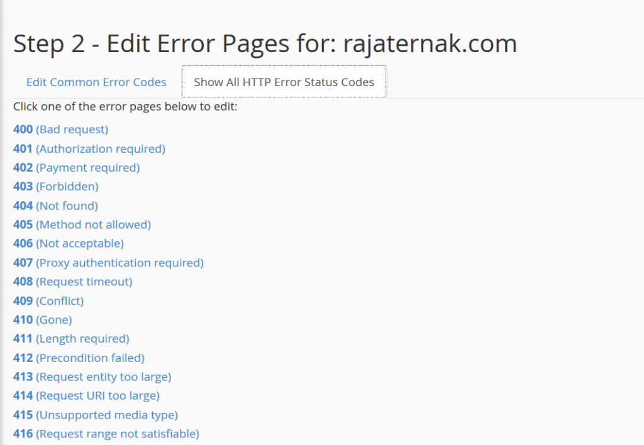The height and width of the screenshot is (445, 644).
Task: Select the Show All HTTP Error Status Codes tab
Action: (x=284, y=81)
